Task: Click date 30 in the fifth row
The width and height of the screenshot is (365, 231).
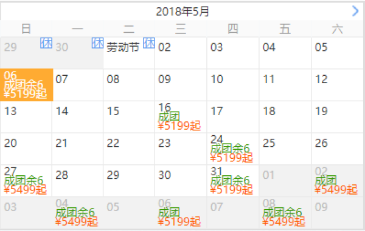Action: pyautogui.click(x=181, y=181)
